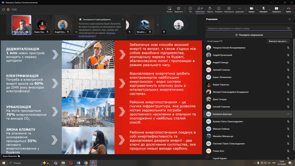Open the Додатково (More) menu
The width and height of the screenshot is (295, 166).
pos(239,9)
